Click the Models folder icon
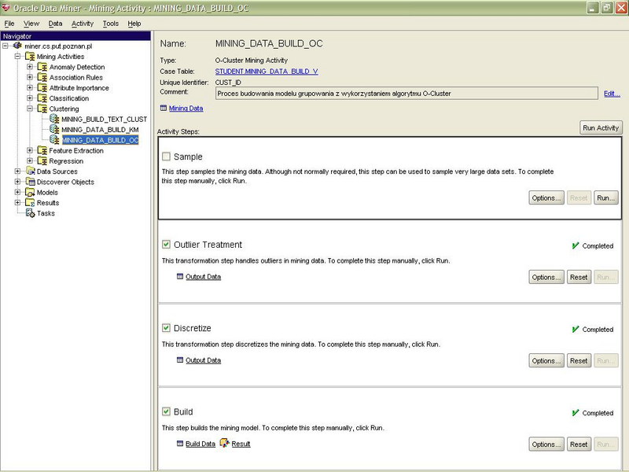Screen dimensions: 629x472 point(30,192)
